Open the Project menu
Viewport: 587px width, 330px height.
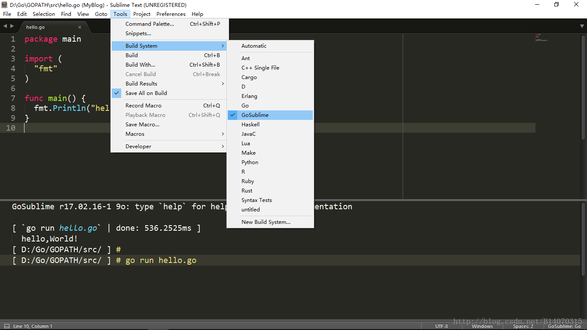click(142, 14)
